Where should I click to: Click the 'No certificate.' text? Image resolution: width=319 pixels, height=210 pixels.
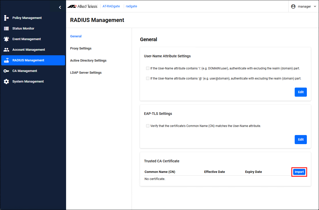[x=155, y=179]
